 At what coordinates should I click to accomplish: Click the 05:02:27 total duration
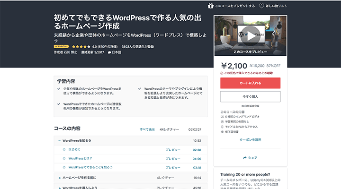click(x=195, y=129)
